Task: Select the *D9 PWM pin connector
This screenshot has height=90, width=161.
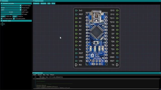Action: [117, 26]
